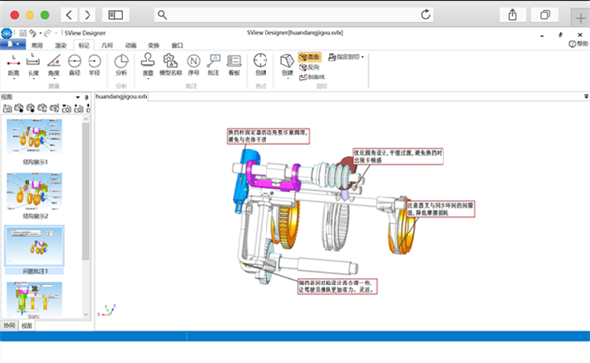This screenshot has height=363, width=590.
Task: Reload the page using the refresh button
Action: [x=425, y=15]
